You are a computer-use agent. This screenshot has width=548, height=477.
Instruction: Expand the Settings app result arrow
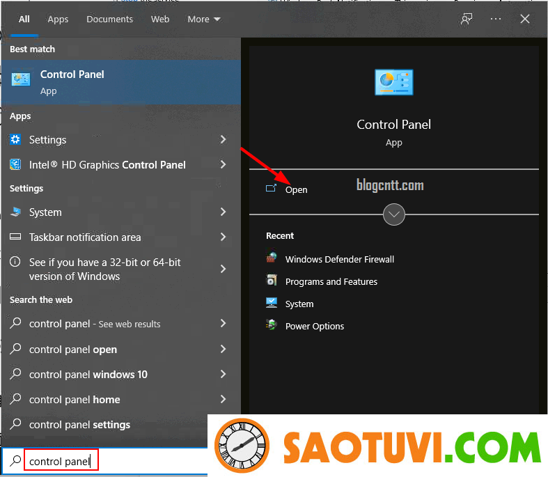(x=223, y=139)
